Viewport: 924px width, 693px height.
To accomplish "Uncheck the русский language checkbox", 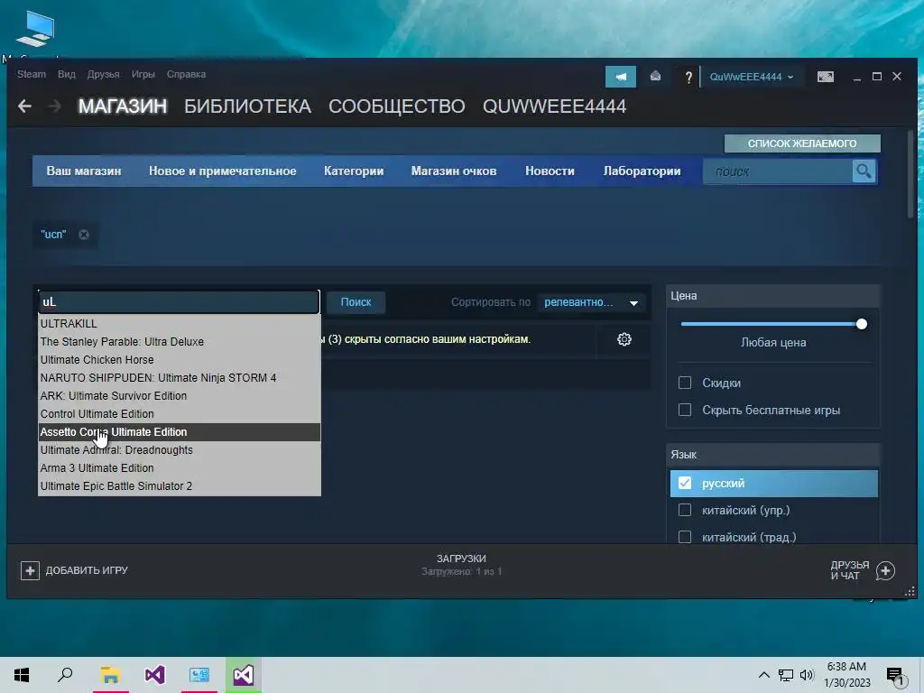I will [x=685, y=484].
